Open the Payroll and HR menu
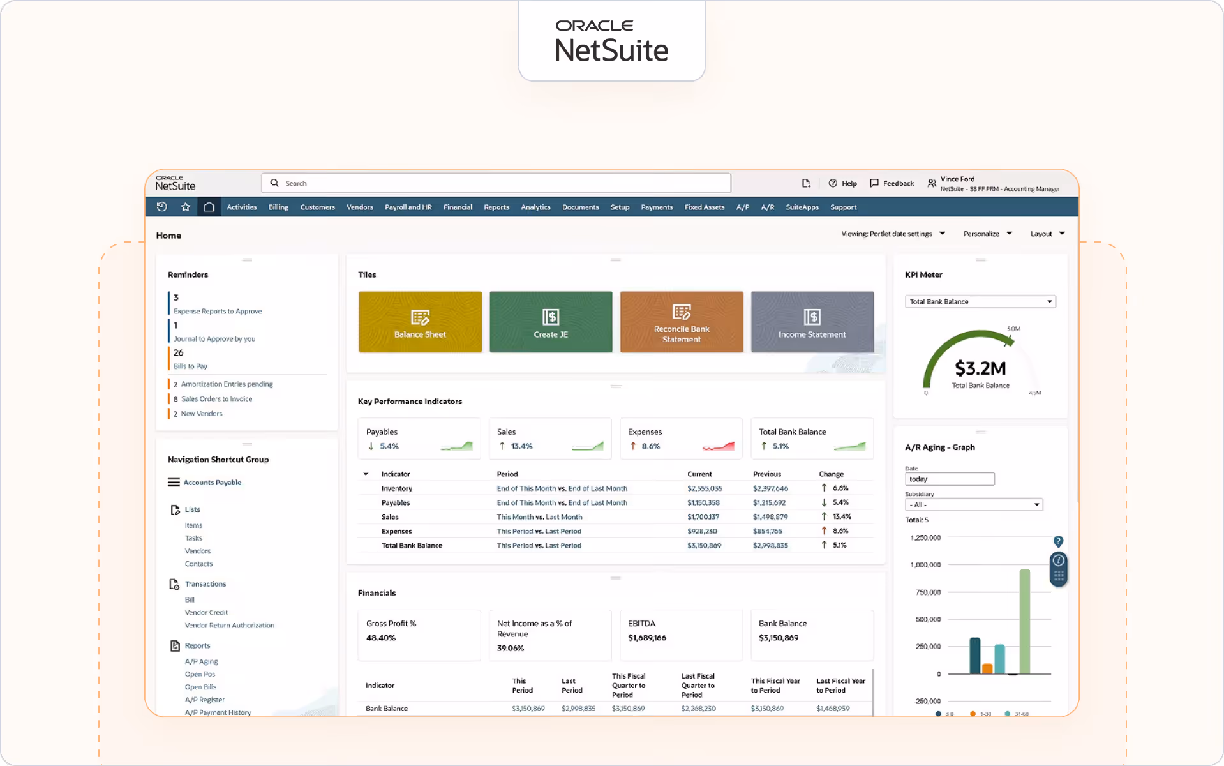This screenshot has width=1224, height=766. coord(408,207)
